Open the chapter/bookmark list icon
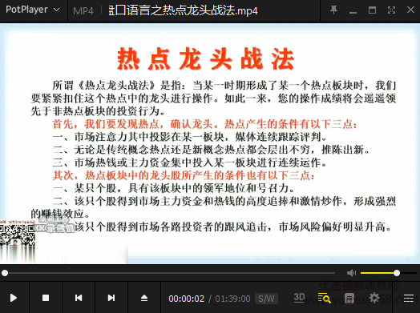The width and height of the screenshot is (420, 313). click(349, 298)
